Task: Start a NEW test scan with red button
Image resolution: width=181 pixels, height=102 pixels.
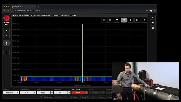Action: pyautogui.click(x=78, y=93)
